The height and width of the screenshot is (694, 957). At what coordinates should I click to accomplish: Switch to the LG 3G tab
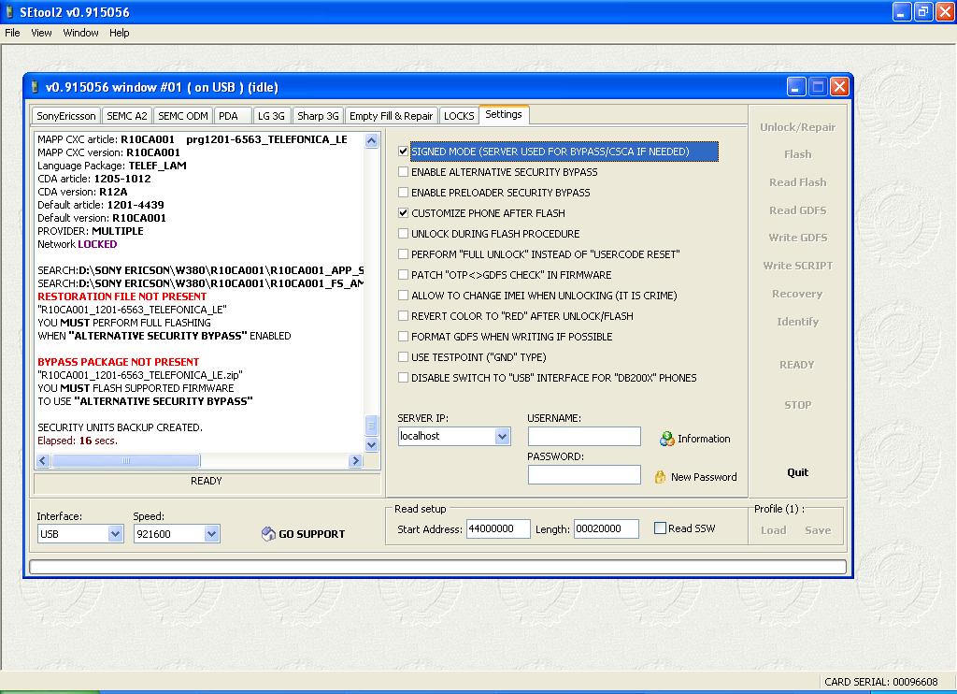click(x=271, y=116)
